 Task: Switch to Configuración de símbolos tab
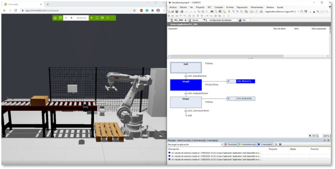pos(220,20)
